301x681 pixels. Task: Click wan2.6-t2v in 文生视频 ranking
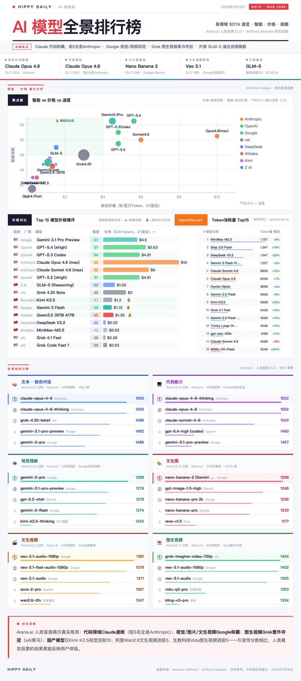(x=31, y=600)
